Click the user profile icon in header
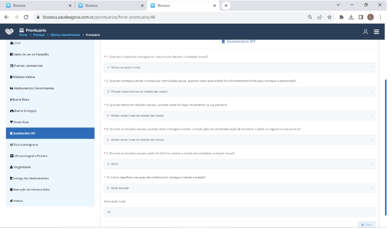 pos(365,32)
